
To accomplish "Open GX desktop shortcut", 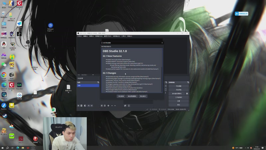I will [19, 86].
